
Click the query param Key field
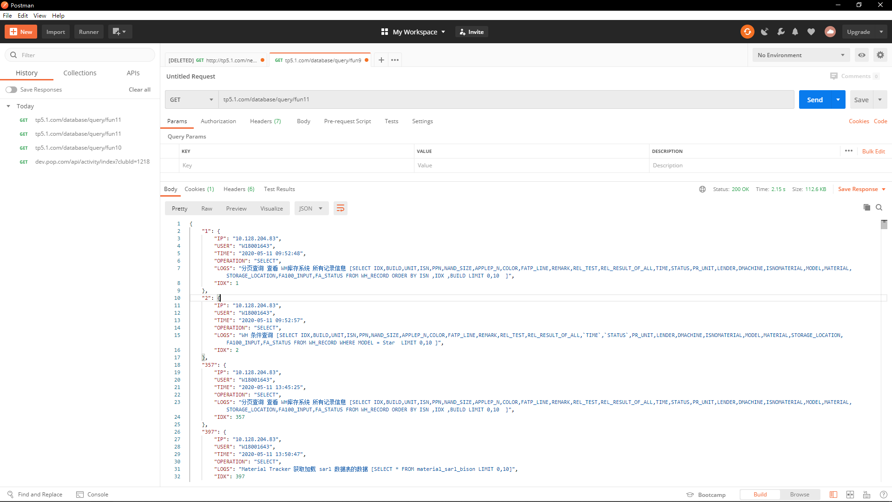point(296,165)
